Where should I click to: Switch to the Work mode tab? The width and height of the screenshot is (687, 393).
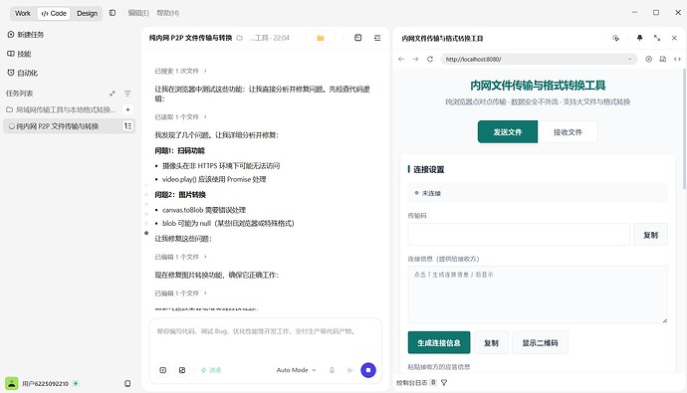[23, 13]
